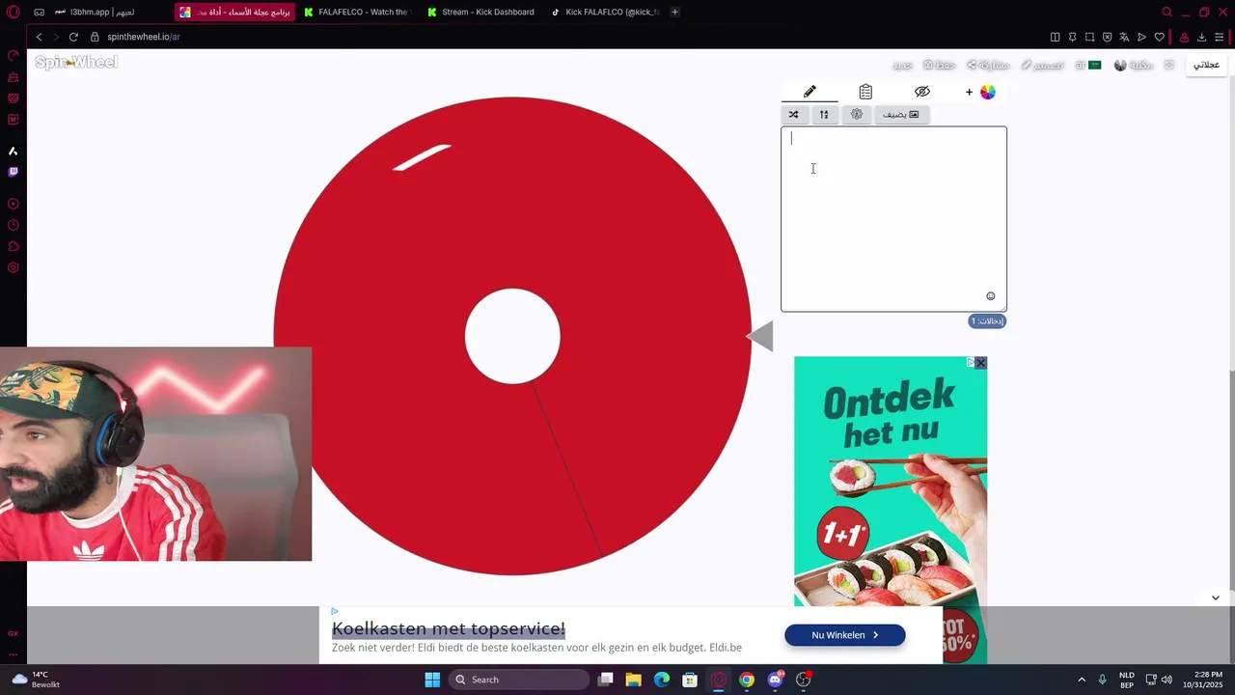1235x695 pixels.
Task: Click inside the entries text box
Action: 893,219
